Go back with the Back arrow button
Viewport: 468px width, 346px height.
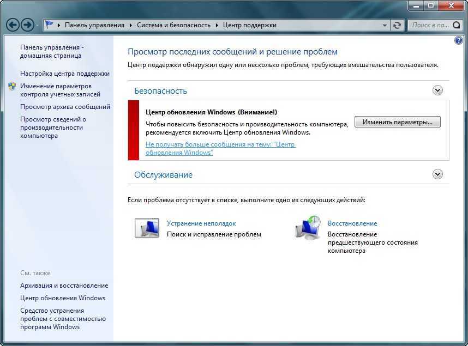click(13, 25)
